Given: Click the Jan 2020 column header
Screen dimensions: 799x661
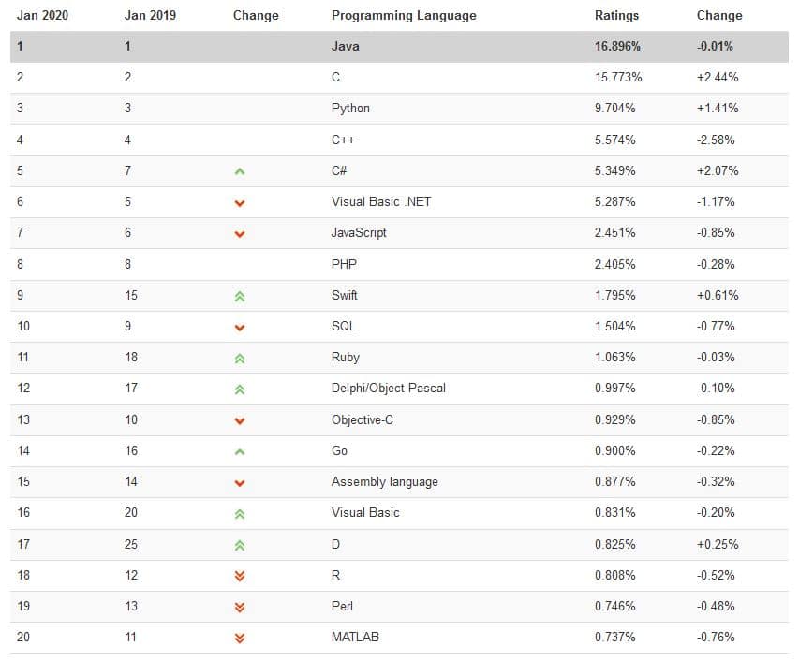Looking at the screenshot, I should 42,15.
